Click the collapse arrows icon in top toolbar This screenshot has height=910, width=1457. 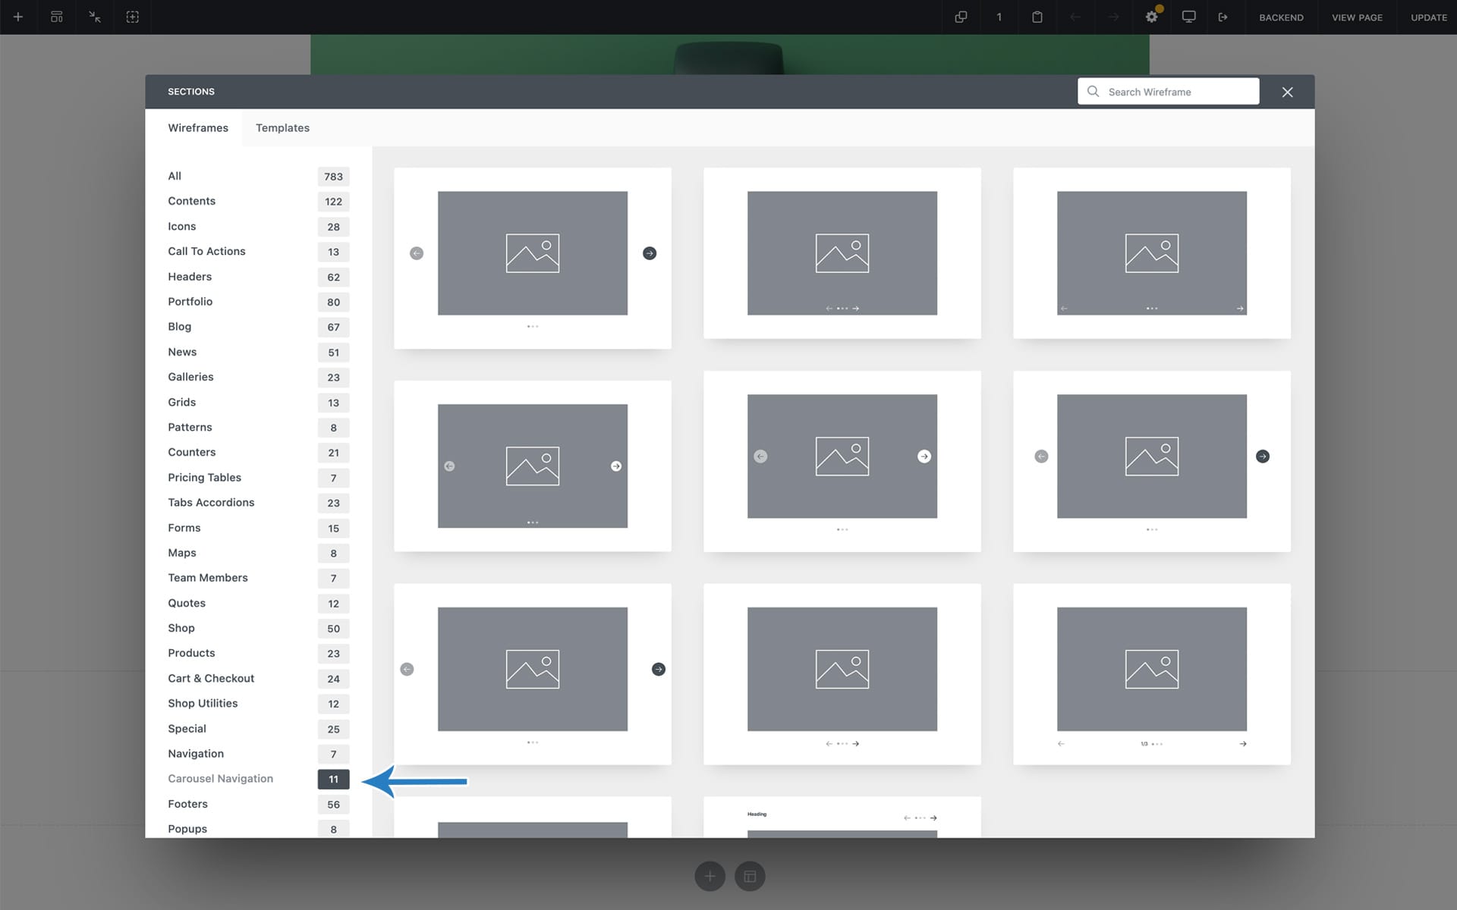tap(95, 17)
